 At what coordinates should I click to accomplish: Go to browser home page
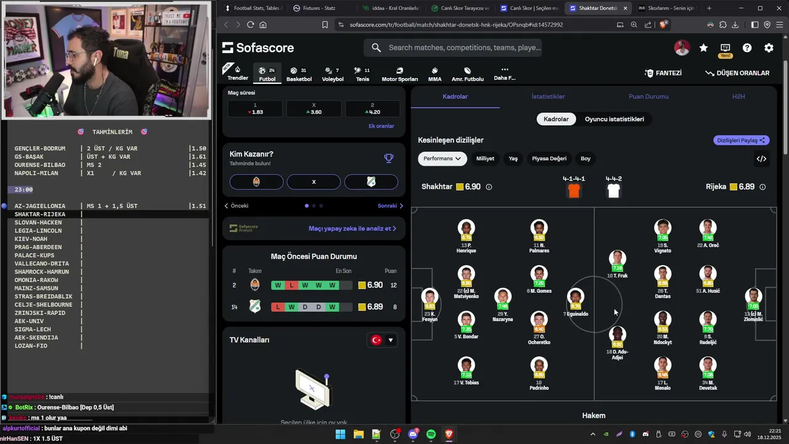263,25
